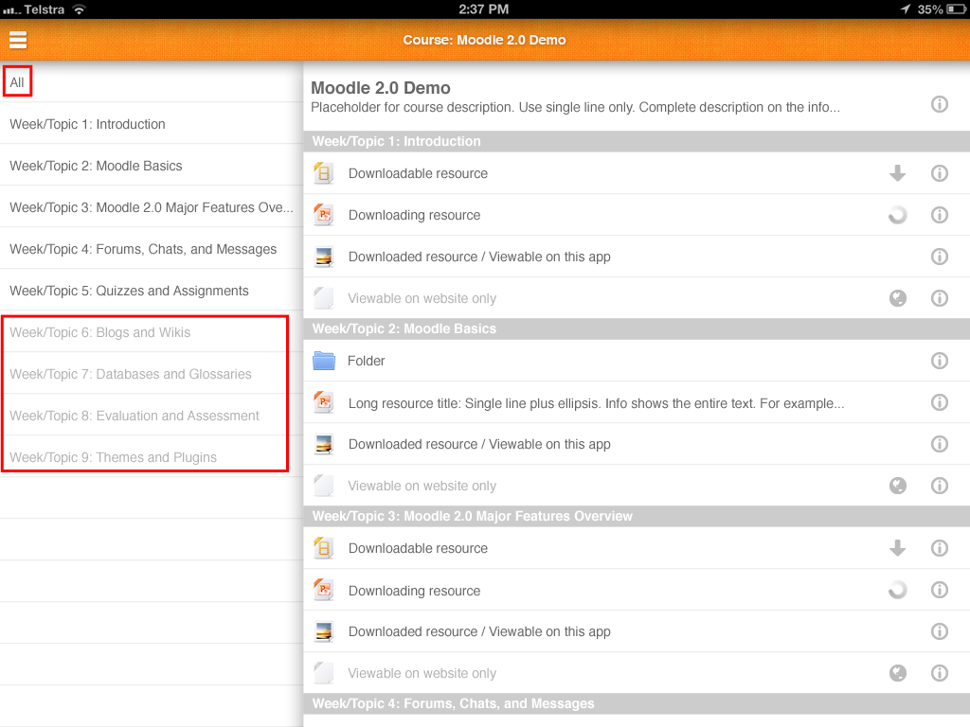
Task: Show info for Downloading resource in Week/Topic 1
Action: point(939,215)
